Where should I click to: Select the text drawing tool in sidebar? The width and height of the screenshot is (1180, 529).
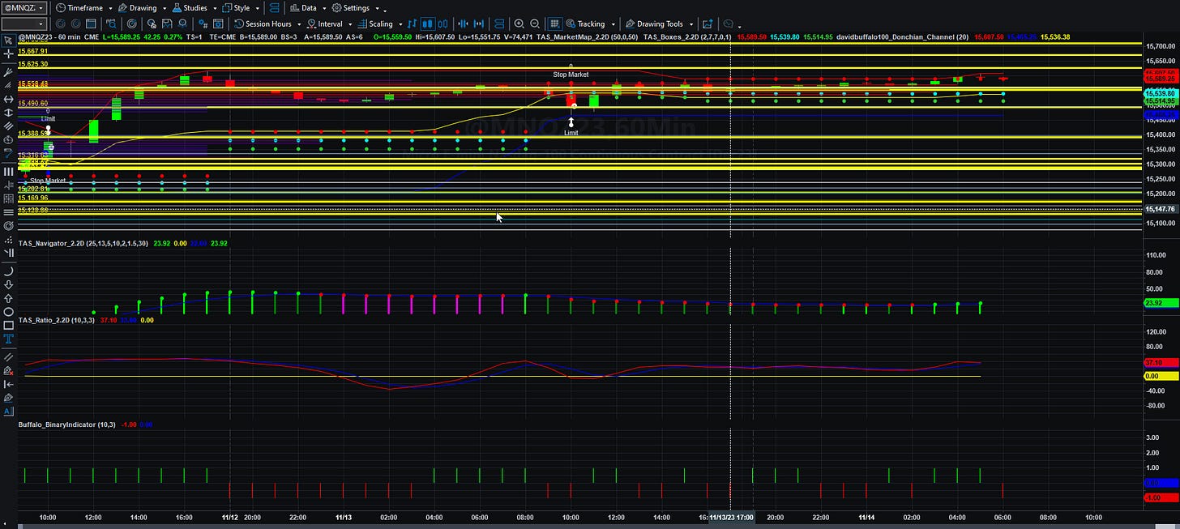pos(8,339)
